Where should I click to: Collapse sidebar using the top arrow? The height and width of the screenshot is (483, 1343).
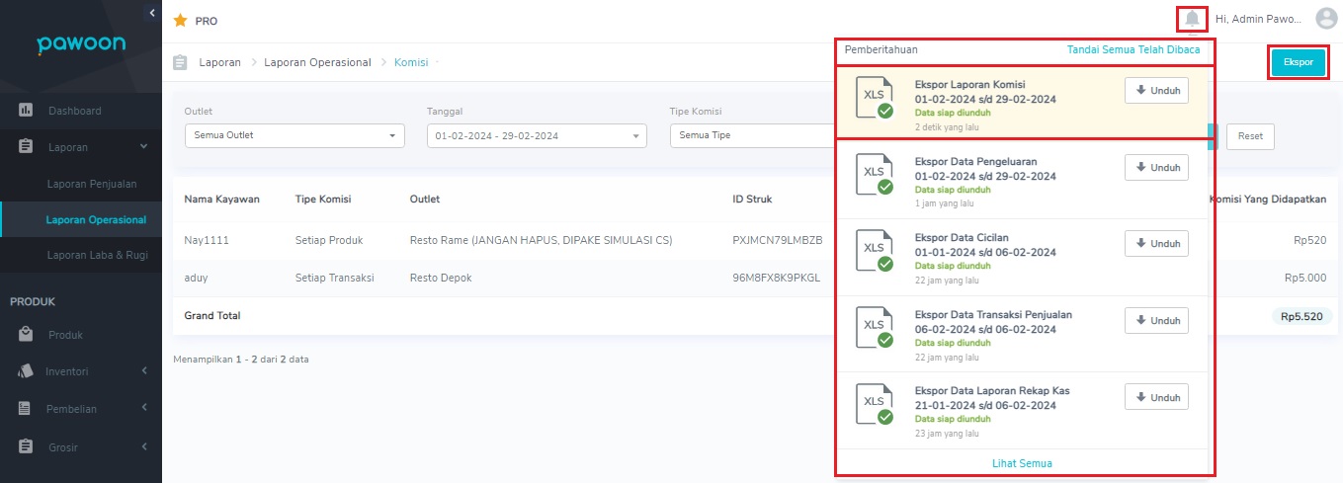point(152,12)
